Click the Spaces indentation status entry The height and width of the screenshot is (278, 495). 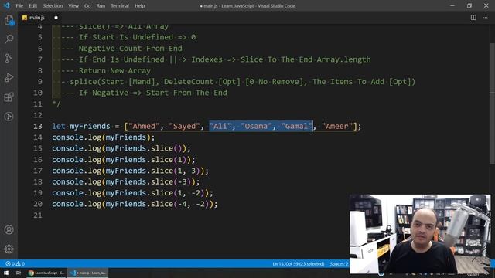(x=339, y=264)
